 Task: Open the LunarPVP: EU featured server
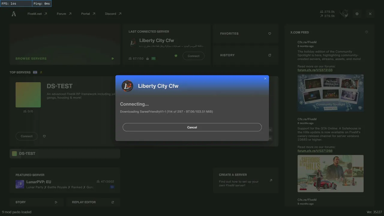[x=65, y=180]
